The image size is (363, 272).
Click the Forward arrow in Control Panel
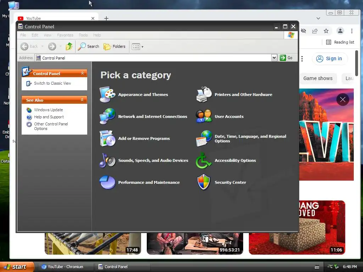point(52,46)
